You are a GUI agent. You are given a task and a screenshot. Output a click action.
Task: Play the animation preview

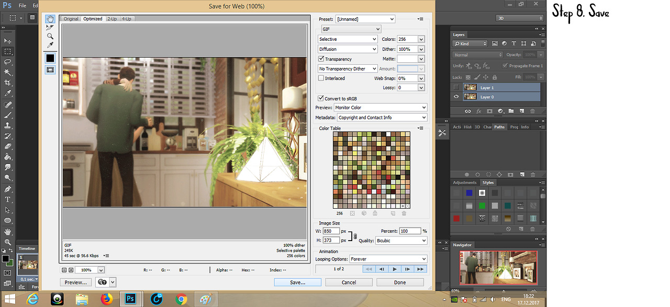tap(395, 269)
